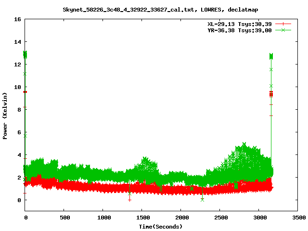The width and height of the screenshot is (308, 231).
Task: Click the y-axis tick label 4
Action: click(19, 155)
